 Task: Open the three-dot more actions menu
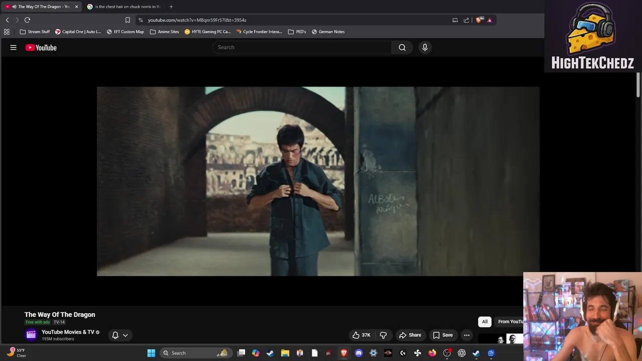coord(466,335)
